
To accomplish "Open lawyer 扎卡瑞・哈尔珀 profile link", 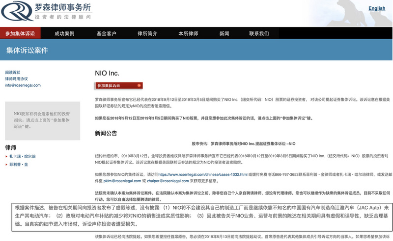I will coord(23,156).
